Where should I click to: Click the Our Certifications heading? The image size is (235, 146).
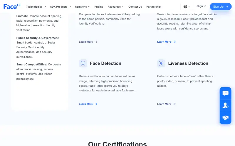117,144
